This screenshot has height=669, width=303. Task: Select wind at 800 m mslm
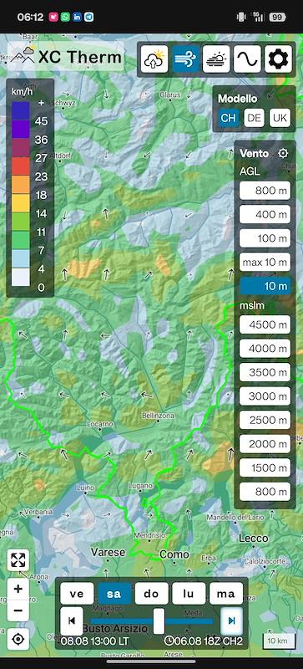[265, 492]
